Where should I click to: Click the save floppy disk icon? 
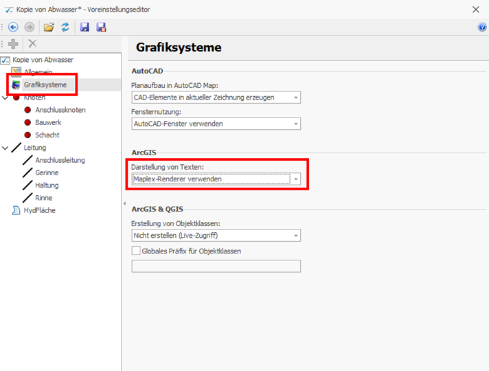(x=85, y=27)
